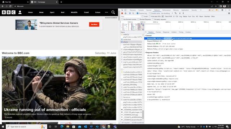This screenshot has width=231, height=129.
Task: Reload the page in Chrome
Action: coord(10,6)
